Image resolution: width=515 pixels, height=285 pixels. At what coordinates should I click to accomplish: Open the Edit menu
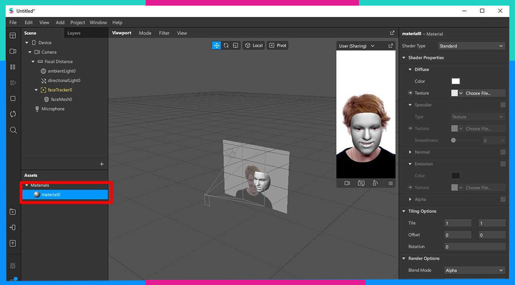pos(28,23)
